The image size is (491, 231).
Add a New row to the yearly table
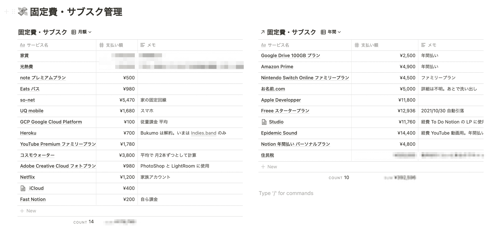[371, 167]
